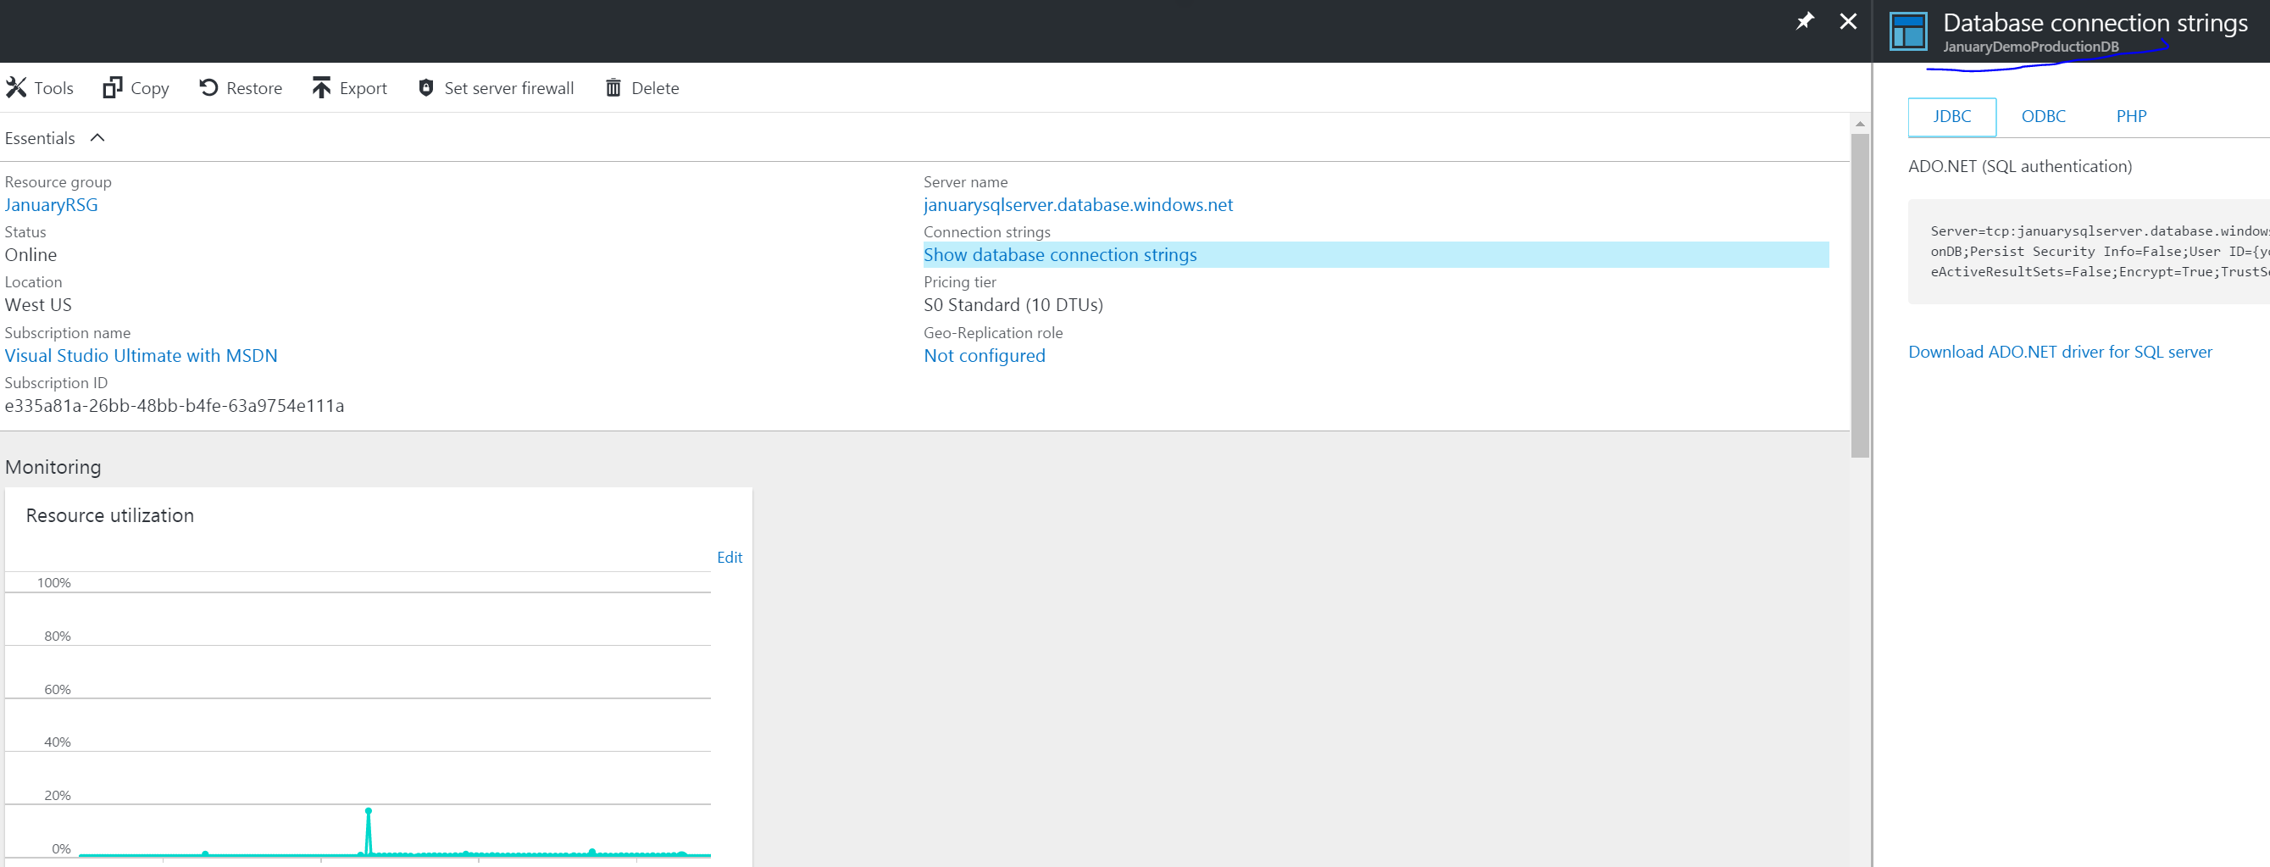Image resolution: width=2270 pixels, height=867 pixels.
Task: Click the Export upload arrow icon
Action: (x=321, y=87)
